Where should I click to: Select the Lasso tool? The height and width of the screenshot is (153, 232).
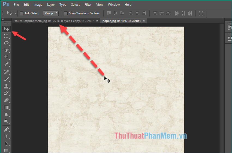pyautogui.click(x=6, y=43)
